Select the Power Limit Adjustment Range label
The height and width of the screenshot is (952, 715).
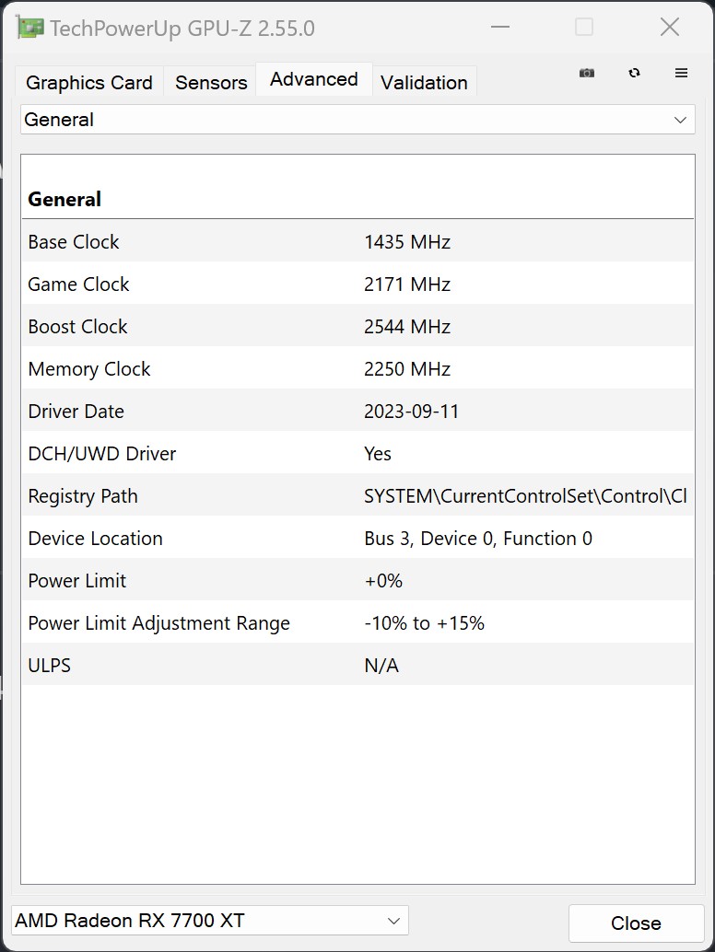(x=159, y=623)
